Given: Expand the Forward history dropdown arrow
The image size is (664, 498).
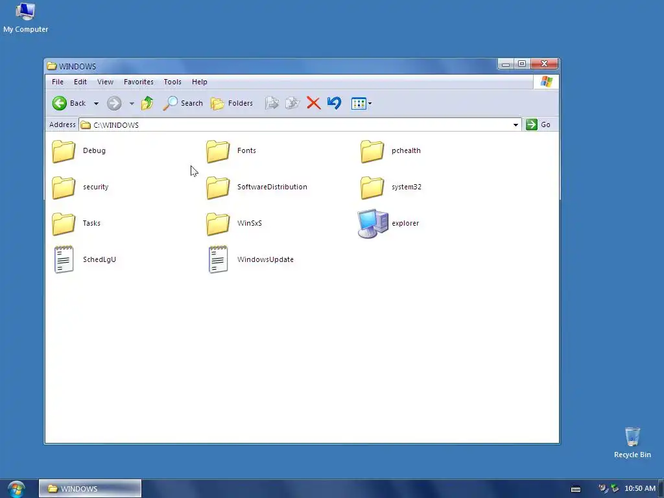Looking at the screenshot, I should coord(132,103).
